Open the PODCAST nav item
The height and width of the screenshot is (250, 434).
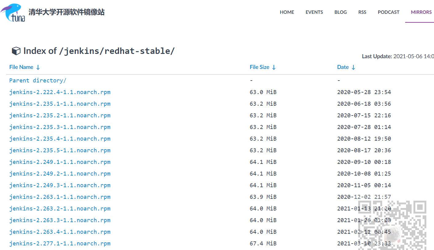[388, 12]
